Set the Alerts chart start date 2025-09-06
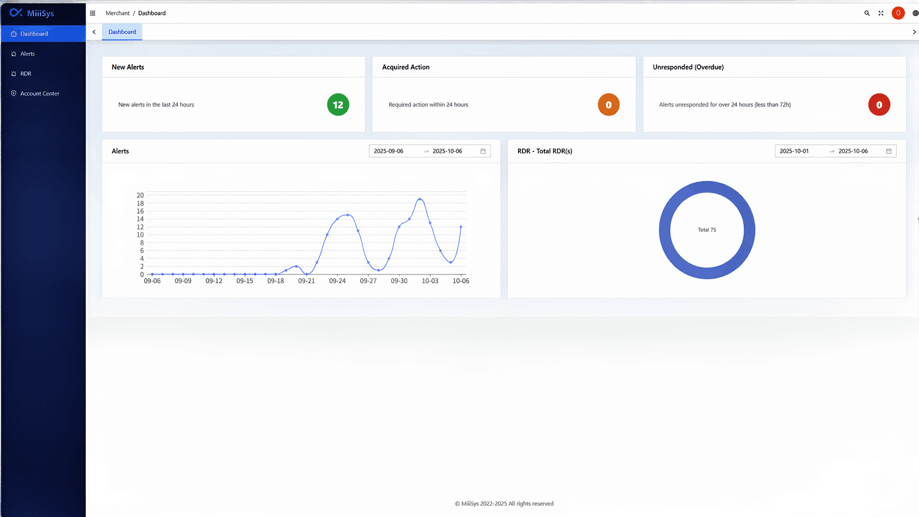Screen dimensions: 919x517 389,151
